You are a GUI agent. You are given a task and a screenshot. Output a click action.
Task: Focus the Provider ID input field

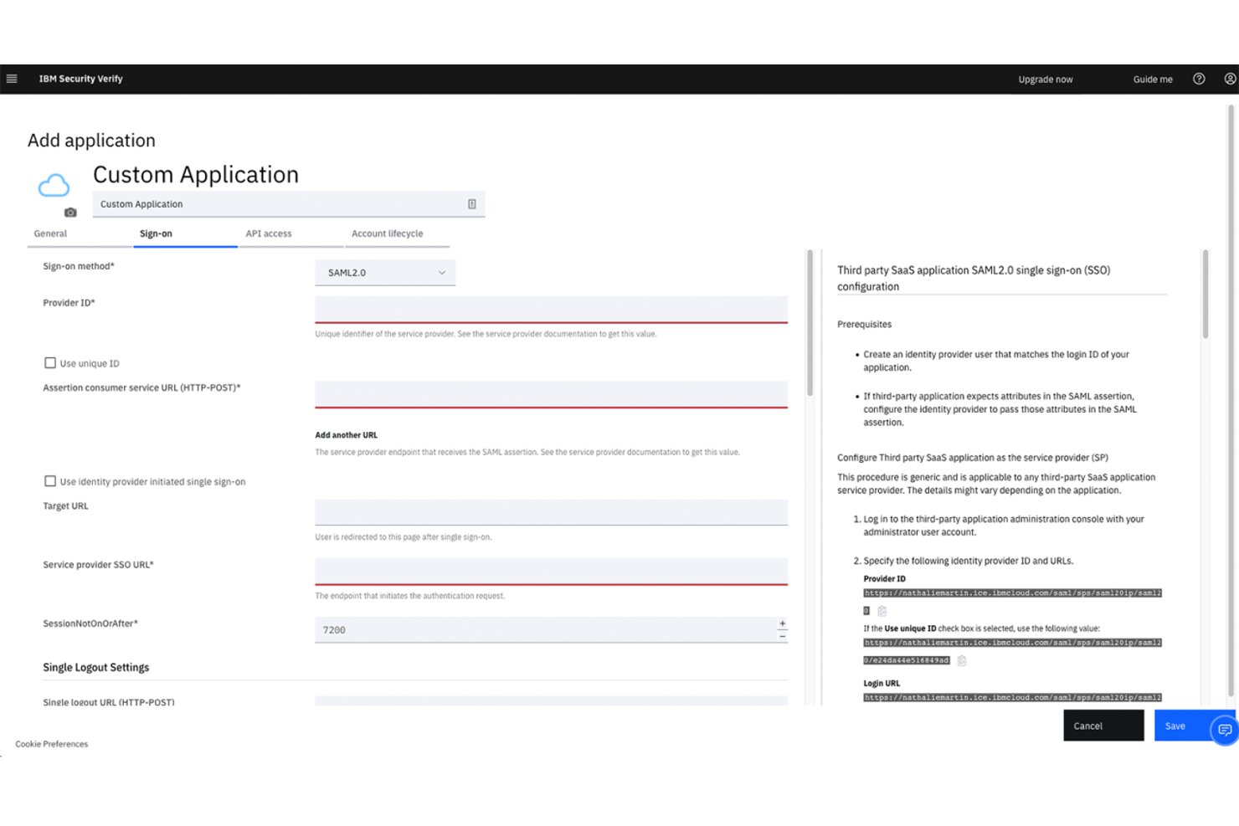[x=551, y=310]
